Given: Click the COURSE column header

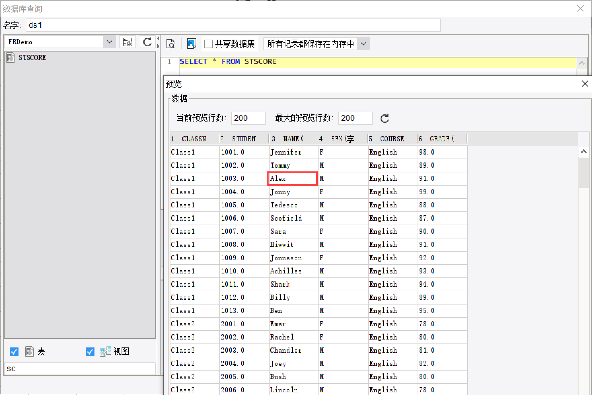Looking at the screenshot, I should click(x=393, y=139).
